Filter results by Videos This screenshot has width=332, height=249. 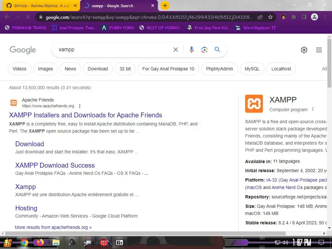(19, 69)
